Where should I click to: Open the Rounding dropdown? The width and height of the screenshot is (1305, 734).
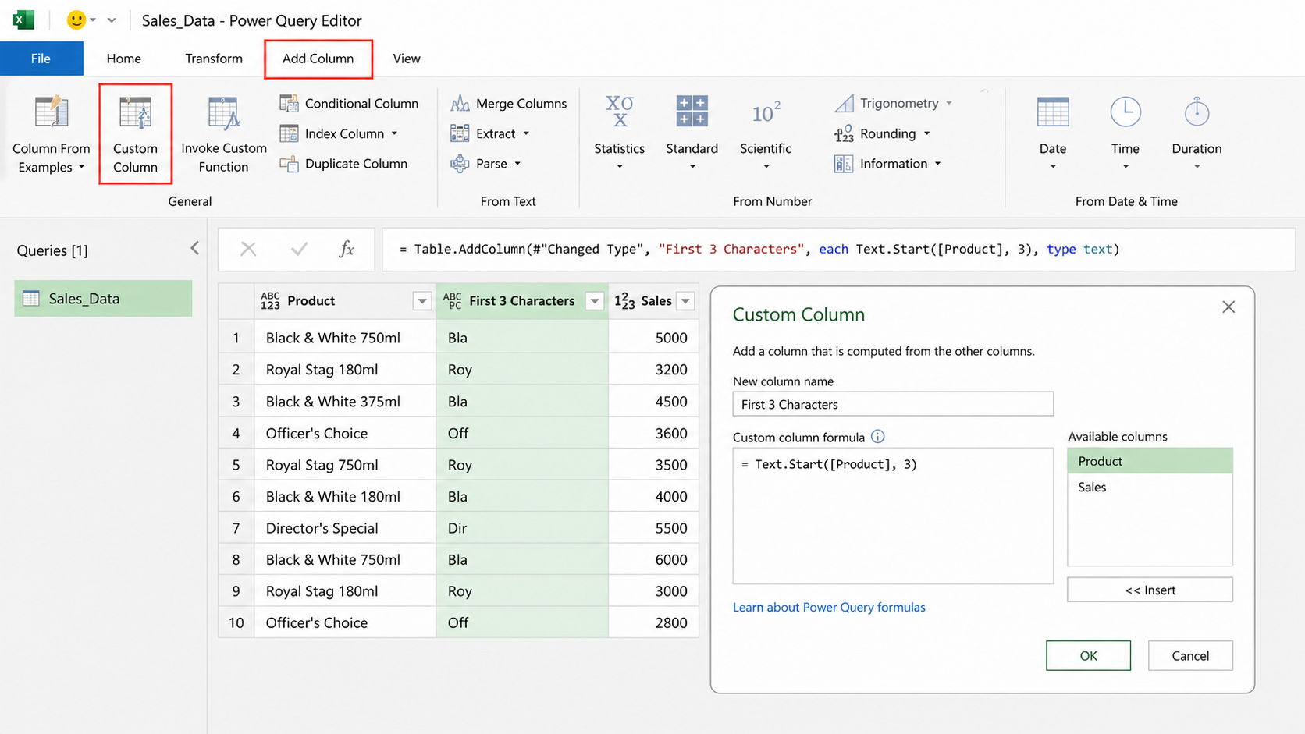click(x=927, y=133)
